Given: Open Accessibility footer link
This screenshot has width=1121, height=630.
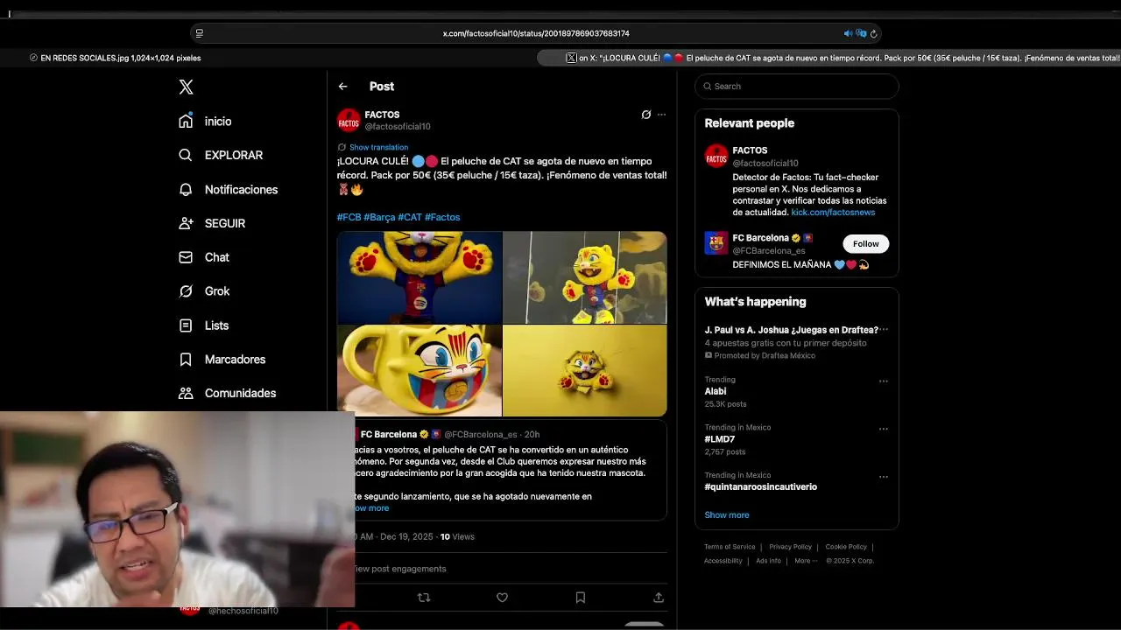Looking at the screenshot, I should click(723, 561).
